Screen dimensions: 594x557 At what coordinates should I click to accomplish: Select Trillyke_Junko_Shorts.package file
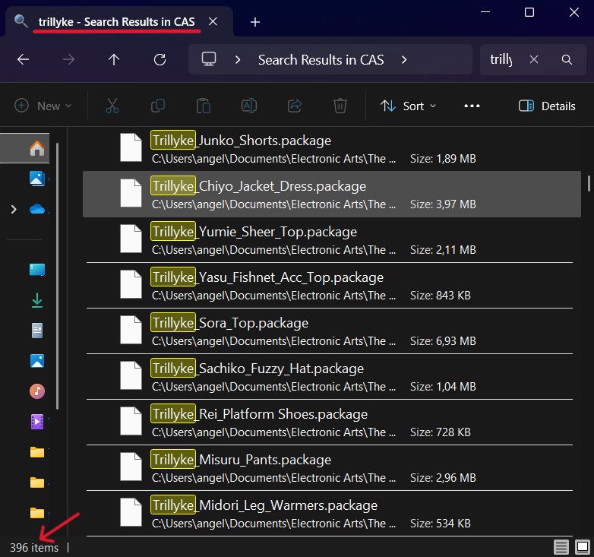tap(331, 148)
